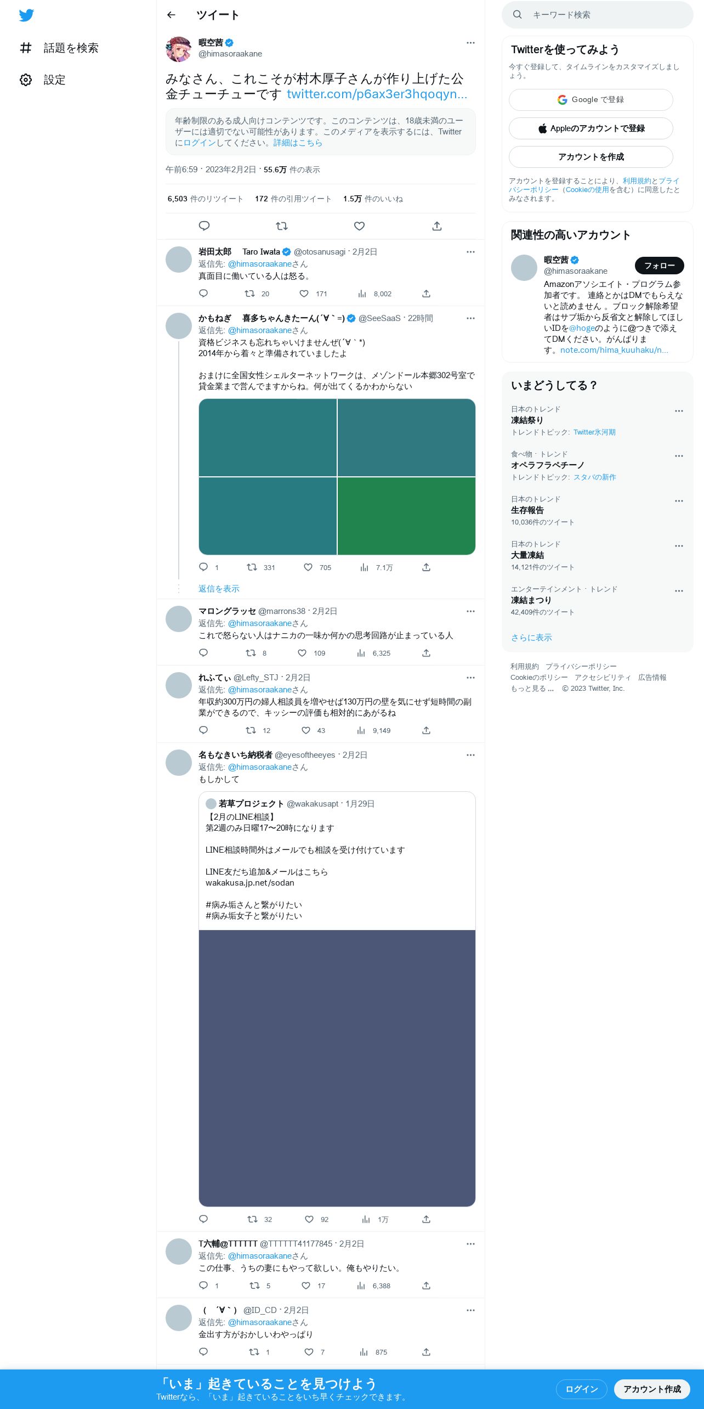Open more options for the 凍結祭り trend
The width and height of the screenshot is (704, 1409).
click(x=679, y=411)
